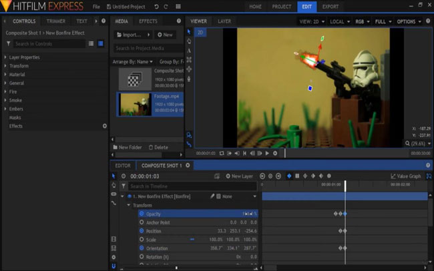Open the Value Graph button
434x271 pixels.
click(x=405, y=176)
